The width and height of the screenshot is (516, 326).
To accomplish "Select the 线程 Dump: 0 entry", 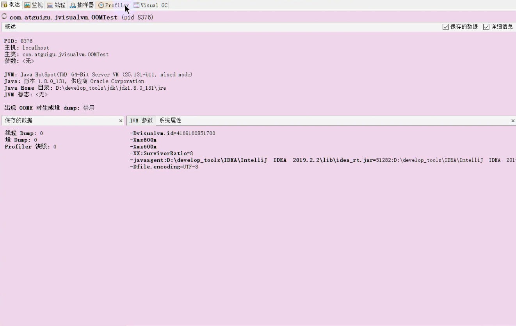I will pyautogui.click(x=23, y=133).
